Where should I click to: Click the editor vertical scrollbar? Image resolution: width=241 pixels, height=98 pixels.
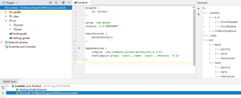point(194,37)
